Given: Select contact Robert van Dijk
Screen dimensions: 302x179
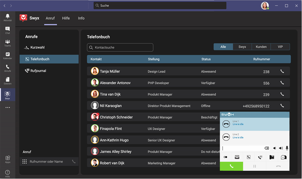Looking at the screenshot, I should coord(112,163).
